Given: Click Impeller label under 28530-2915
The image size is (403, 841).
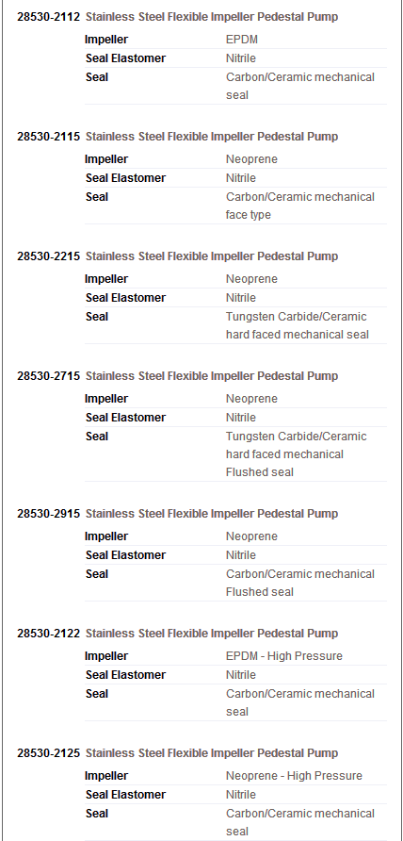Looking at the screenshot, I should point(106,536).
